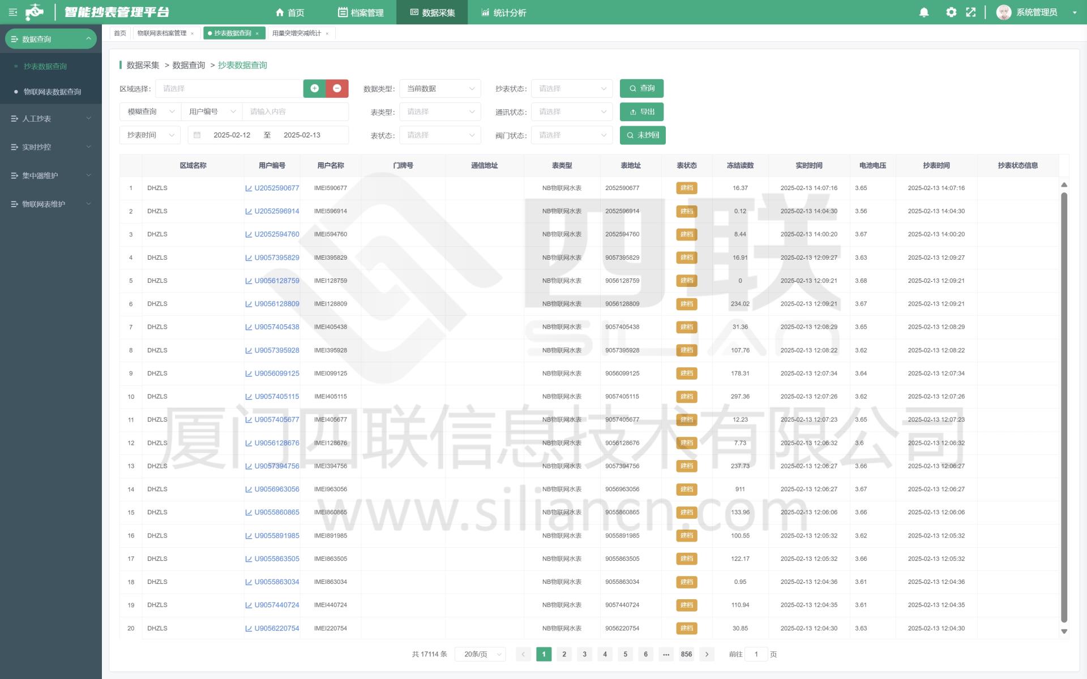Click red minus button for area selection

(x=337, y=88)
